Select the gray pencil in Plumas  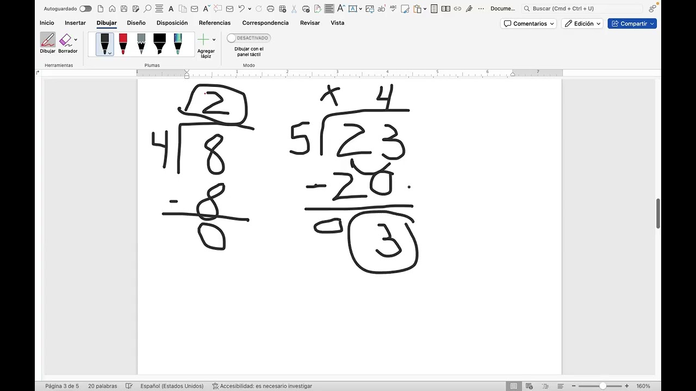[x=141, y=44]
